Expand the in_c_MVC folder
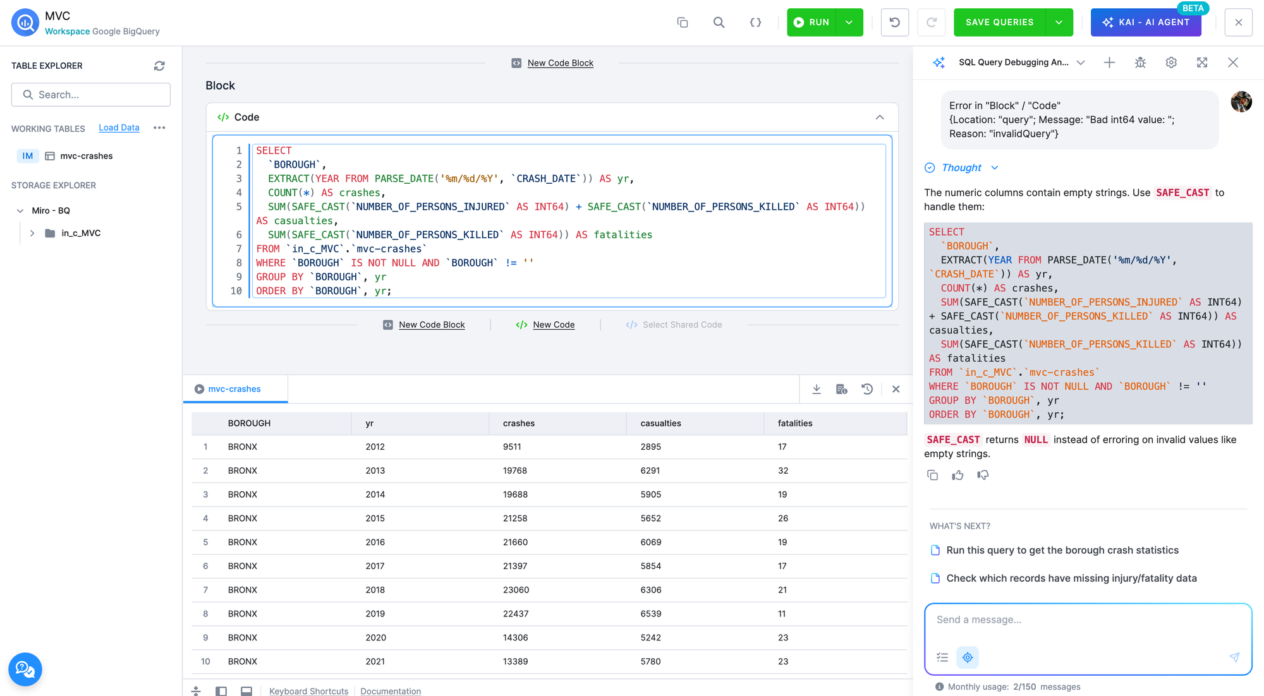 pyautogui.click(x=32, y=233)
